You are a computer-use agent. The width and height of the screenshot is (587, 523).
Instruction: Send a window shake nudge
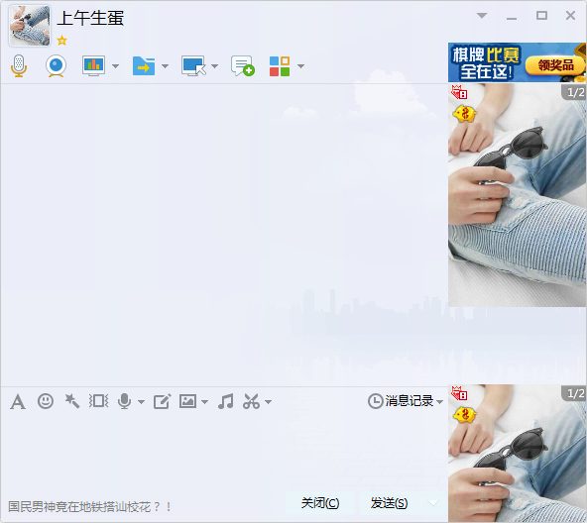click(99, 401)
